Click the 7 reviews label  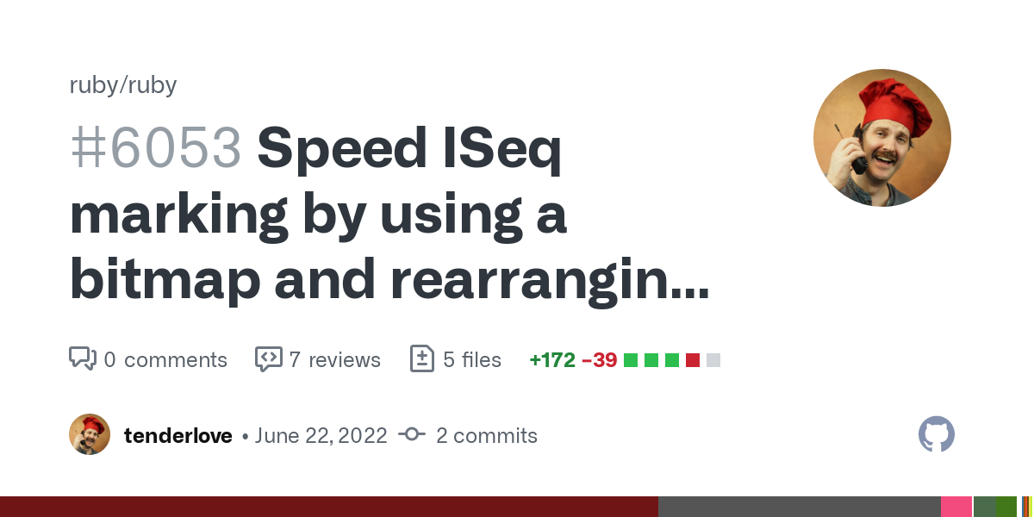pyautogui.click(x=335, y=359)
